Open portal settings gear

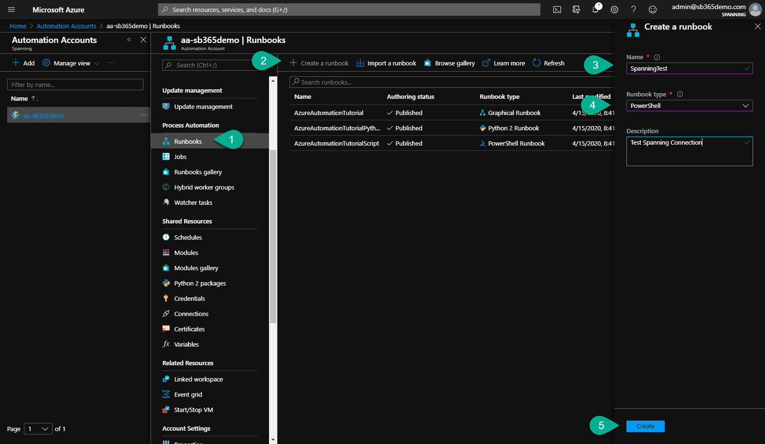click(614, 10)
